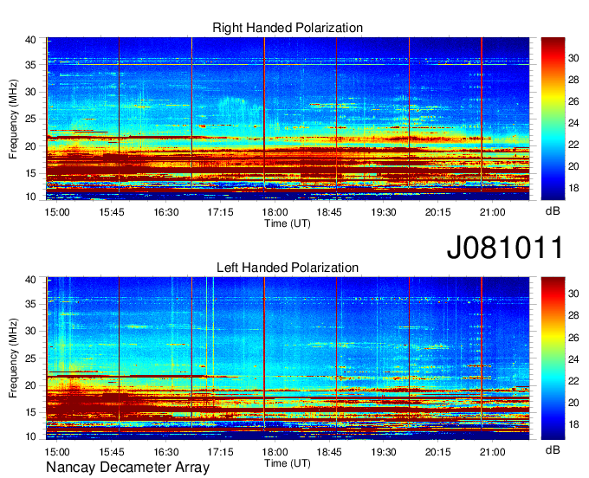Viewport: 589px width, 478px height.
Task: Select the large "J081011" observation label
Action: pyautogui.click(x=505, y=248)
